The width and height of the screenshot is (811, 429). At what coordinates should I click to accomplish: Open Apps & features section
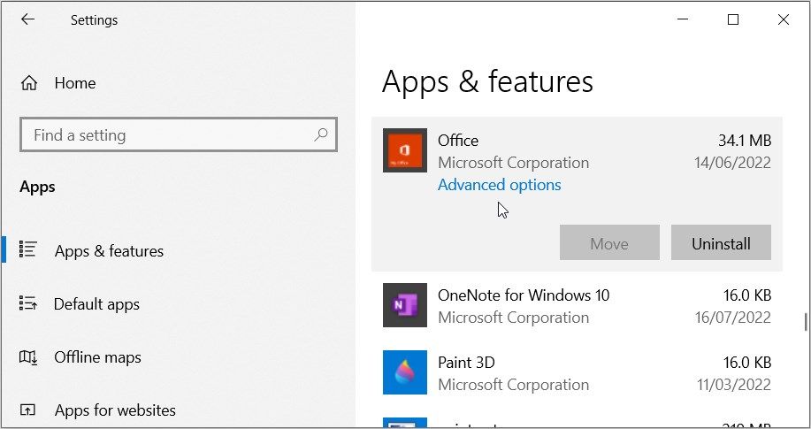(109, 251)
